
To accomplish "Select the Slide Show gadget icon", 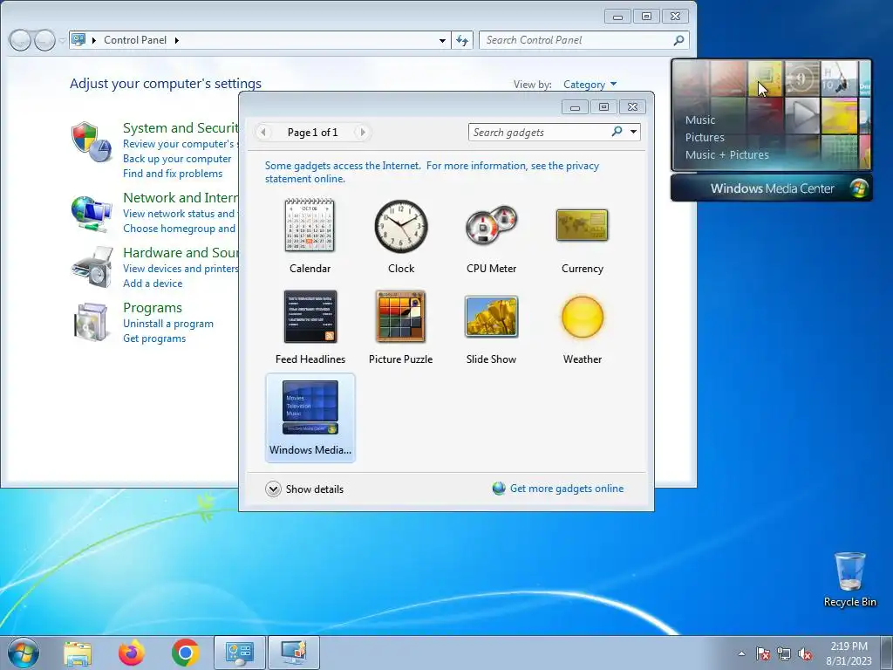I will [x=492, y=317].
